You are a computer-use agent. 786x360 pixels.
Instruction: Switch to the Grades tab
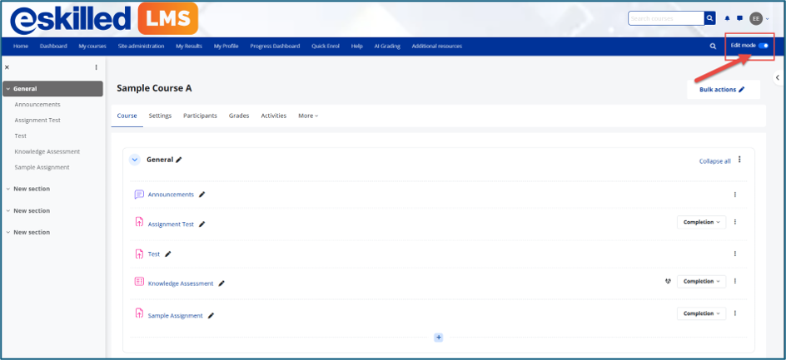tap(239, 116)
